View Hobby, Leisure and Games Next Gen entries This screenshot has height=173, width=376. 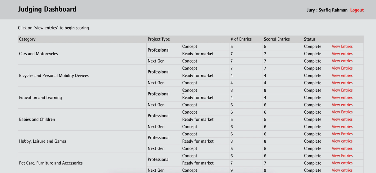coord(342,148)
